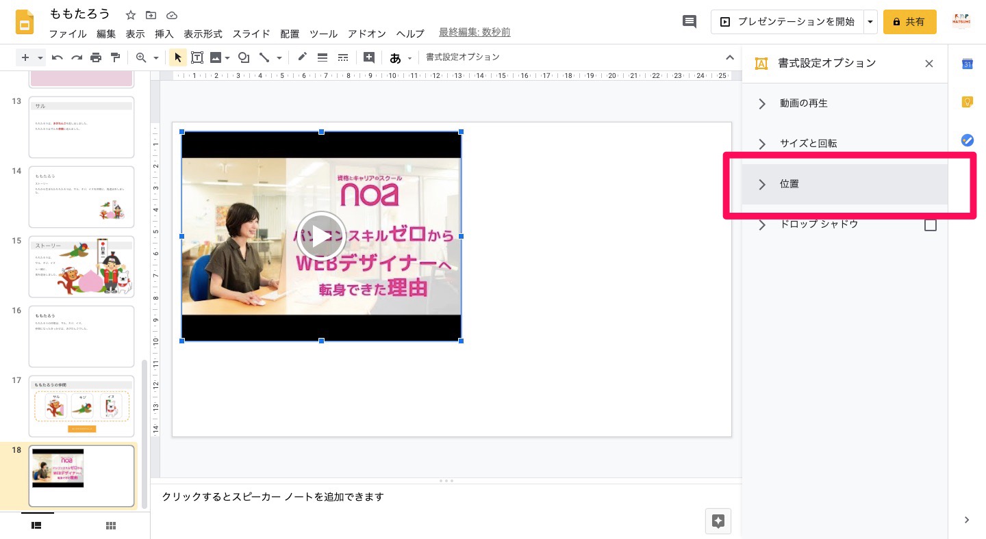Select slide 17 thumbnail ももたろうの仲間
This screenshot has width=986, height=539.
pos(81,406)
